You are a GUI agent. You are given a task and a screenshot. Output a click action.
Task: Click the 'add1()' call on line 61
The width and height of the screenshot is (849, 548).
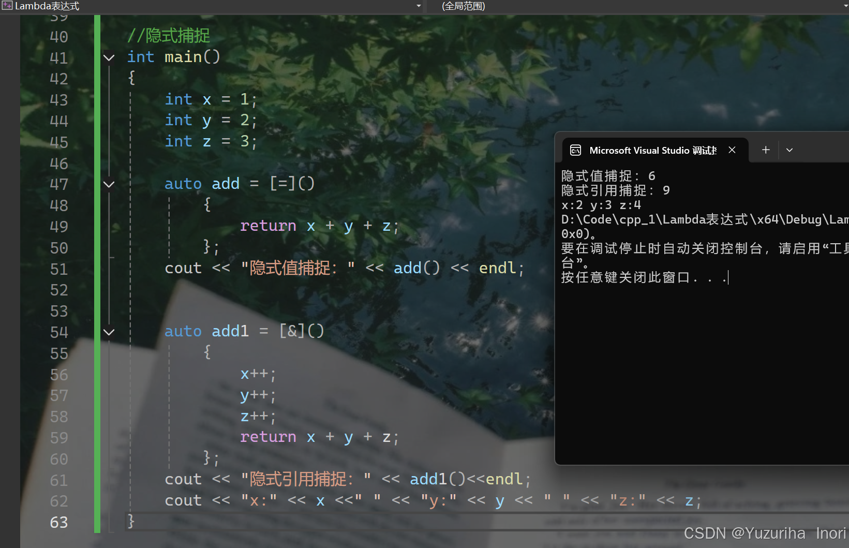[438, 479]
